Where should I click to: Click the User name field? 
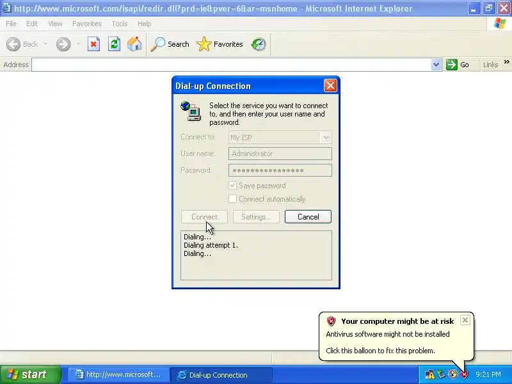(x=280, y=154)
